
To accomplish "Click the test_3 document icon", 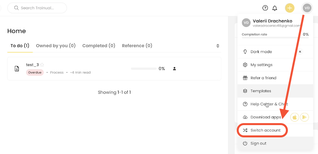I will [17, 68].
